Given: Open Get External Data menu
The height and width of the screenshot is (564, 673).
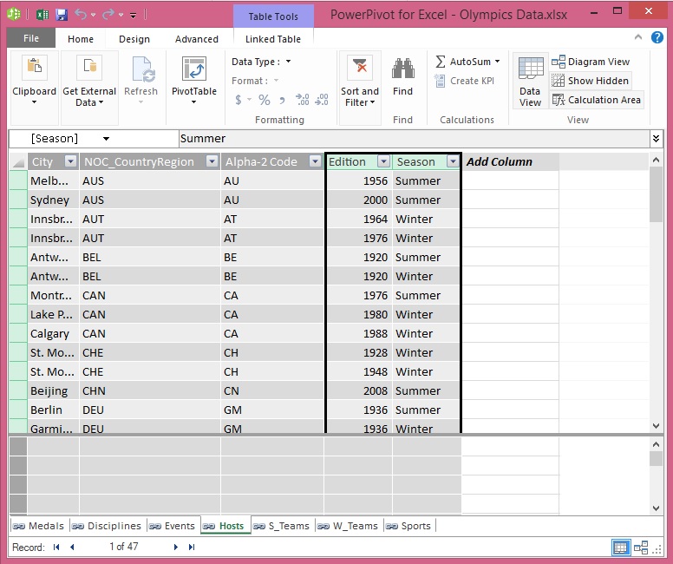Looking at the screenshot, I should click(x=89, y=82).
